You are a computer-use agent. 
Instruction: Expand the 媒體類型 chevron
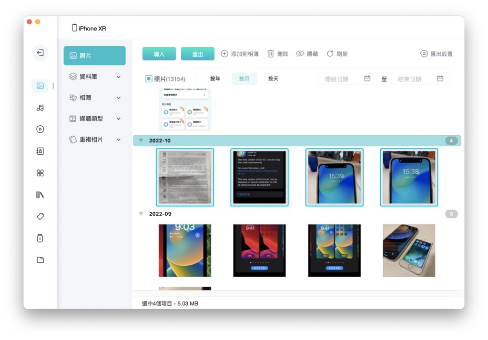click(x=119, y=119)
